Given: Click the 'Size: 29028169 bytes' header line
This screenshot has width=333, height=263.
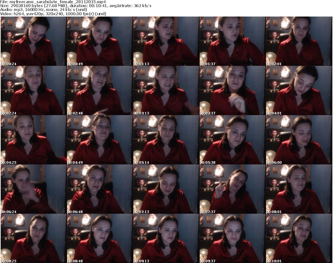Looking at the screenshot, I should (75, 6).
